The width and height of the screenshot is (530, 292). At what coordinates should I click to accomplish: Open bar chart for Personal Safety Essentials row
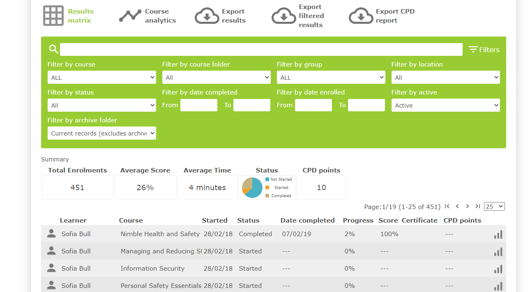[498, 286]
